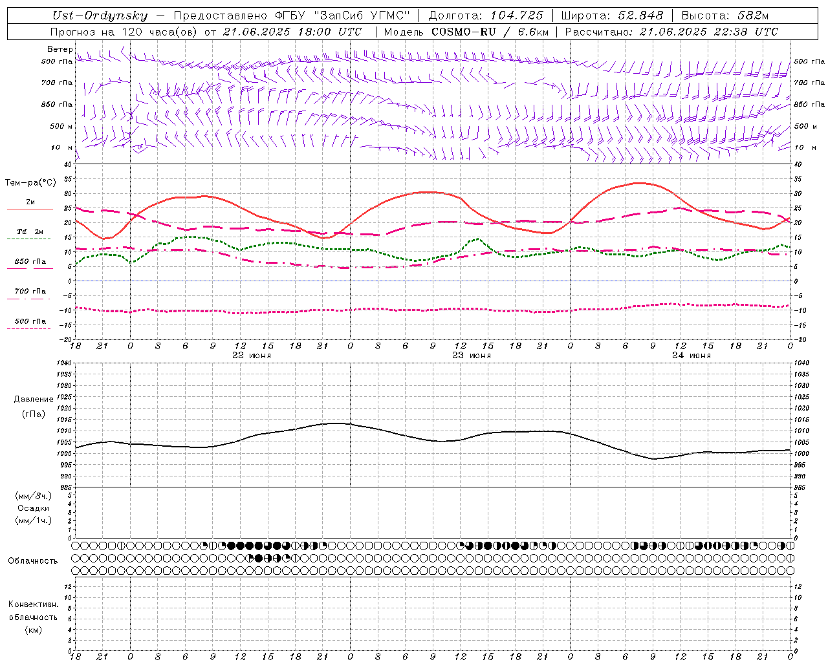Click the Осадки precipitation label
828x662 pixels.
tap(34, 508)
